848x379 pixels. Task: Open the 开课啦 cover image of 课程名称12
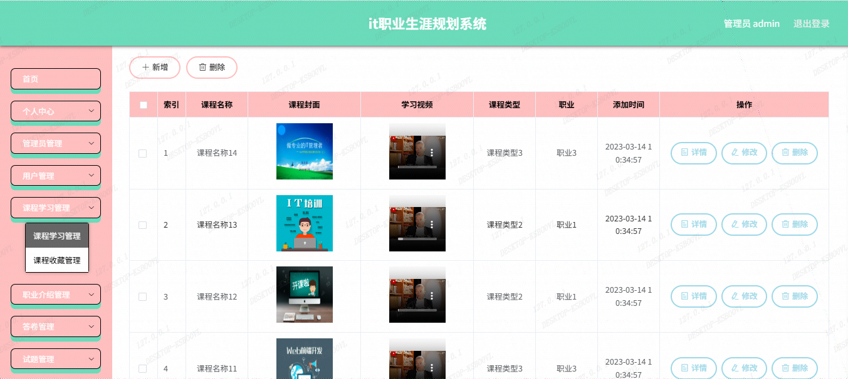(305, 295)
